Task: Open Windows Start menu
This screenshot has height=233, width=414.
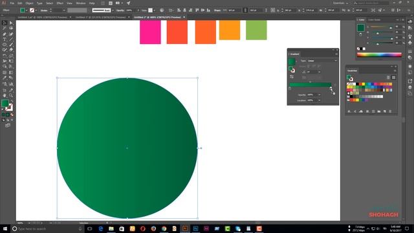Action: point(5,228)
